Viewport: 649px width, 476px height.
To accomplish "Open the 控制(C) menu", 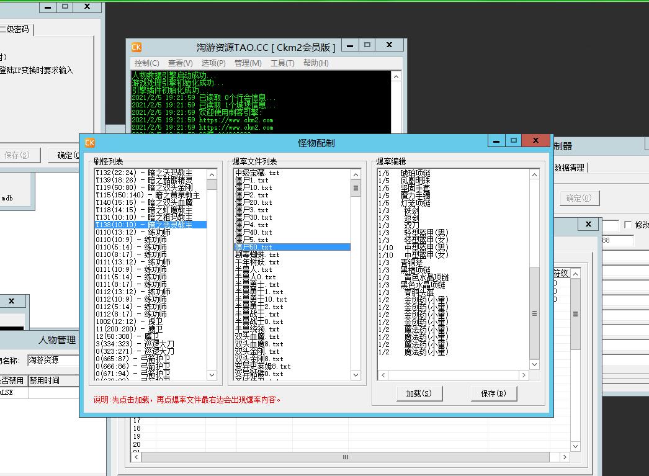I will click(146, 63).
